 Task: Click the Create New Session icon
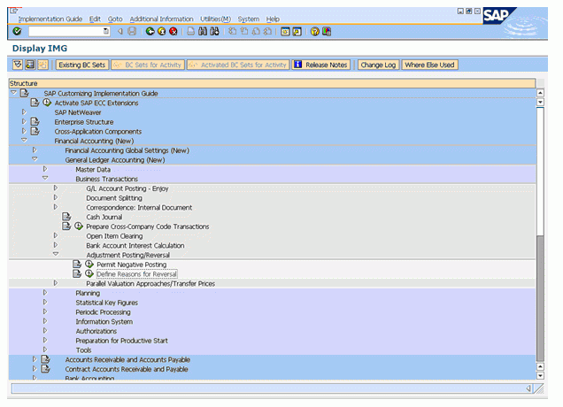pyautogui.click(x=285, y=32)
